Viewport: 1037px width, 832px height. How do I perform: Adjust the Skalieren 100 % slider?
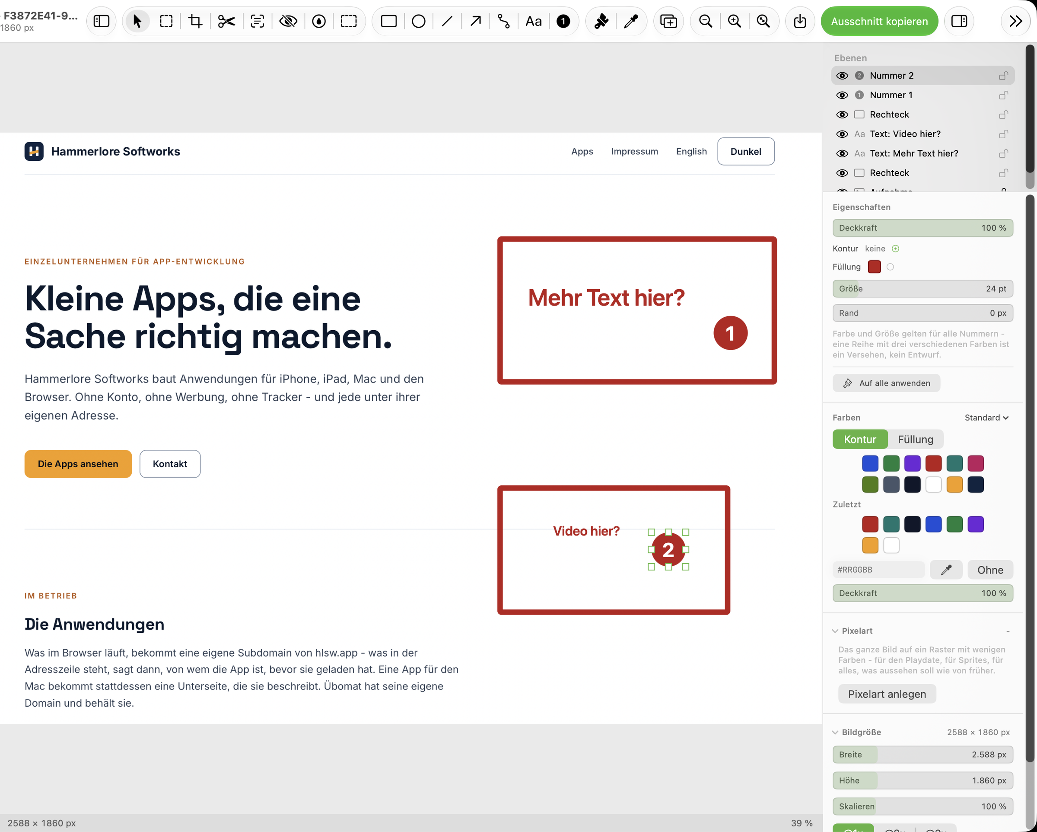[x=922, y=806]
